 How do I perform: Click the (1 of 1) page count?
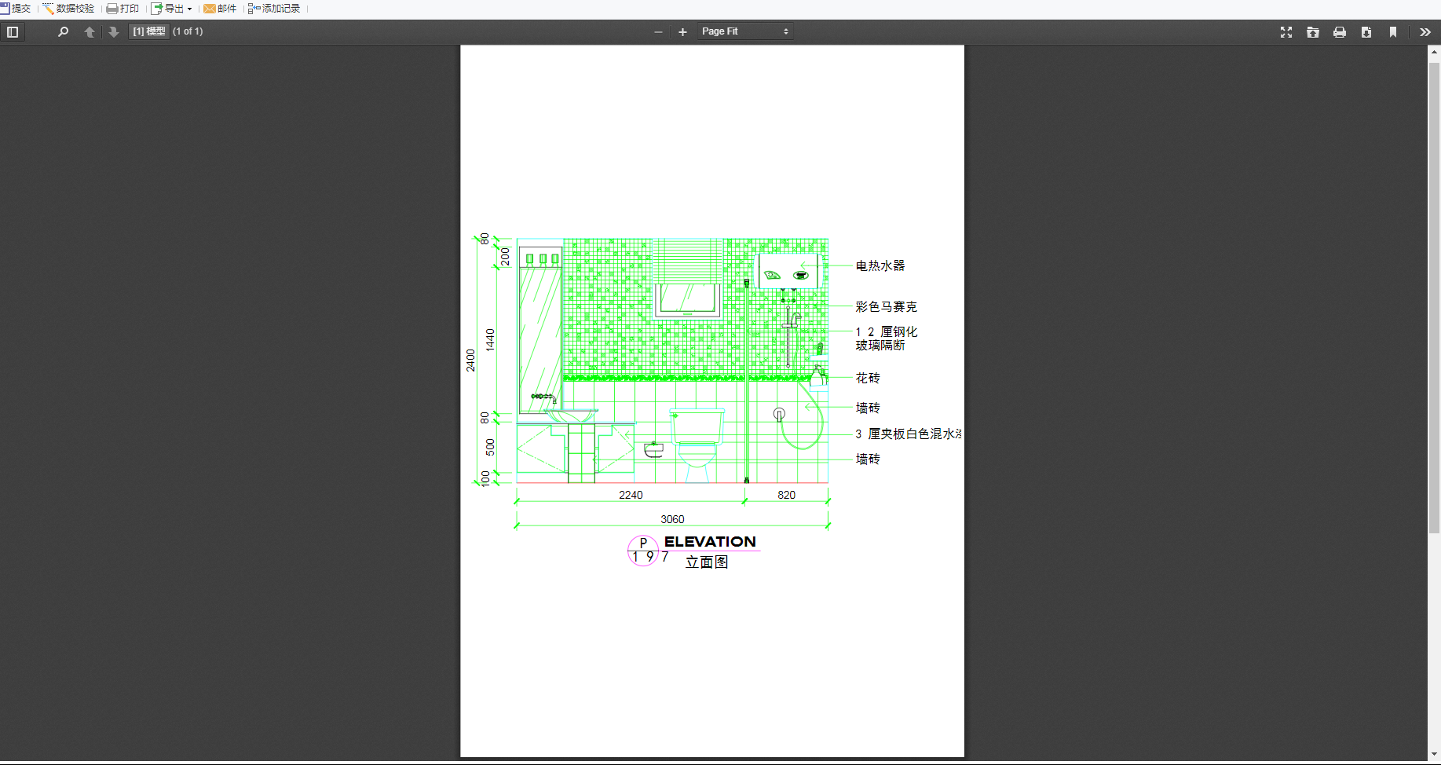click(188, 31)
